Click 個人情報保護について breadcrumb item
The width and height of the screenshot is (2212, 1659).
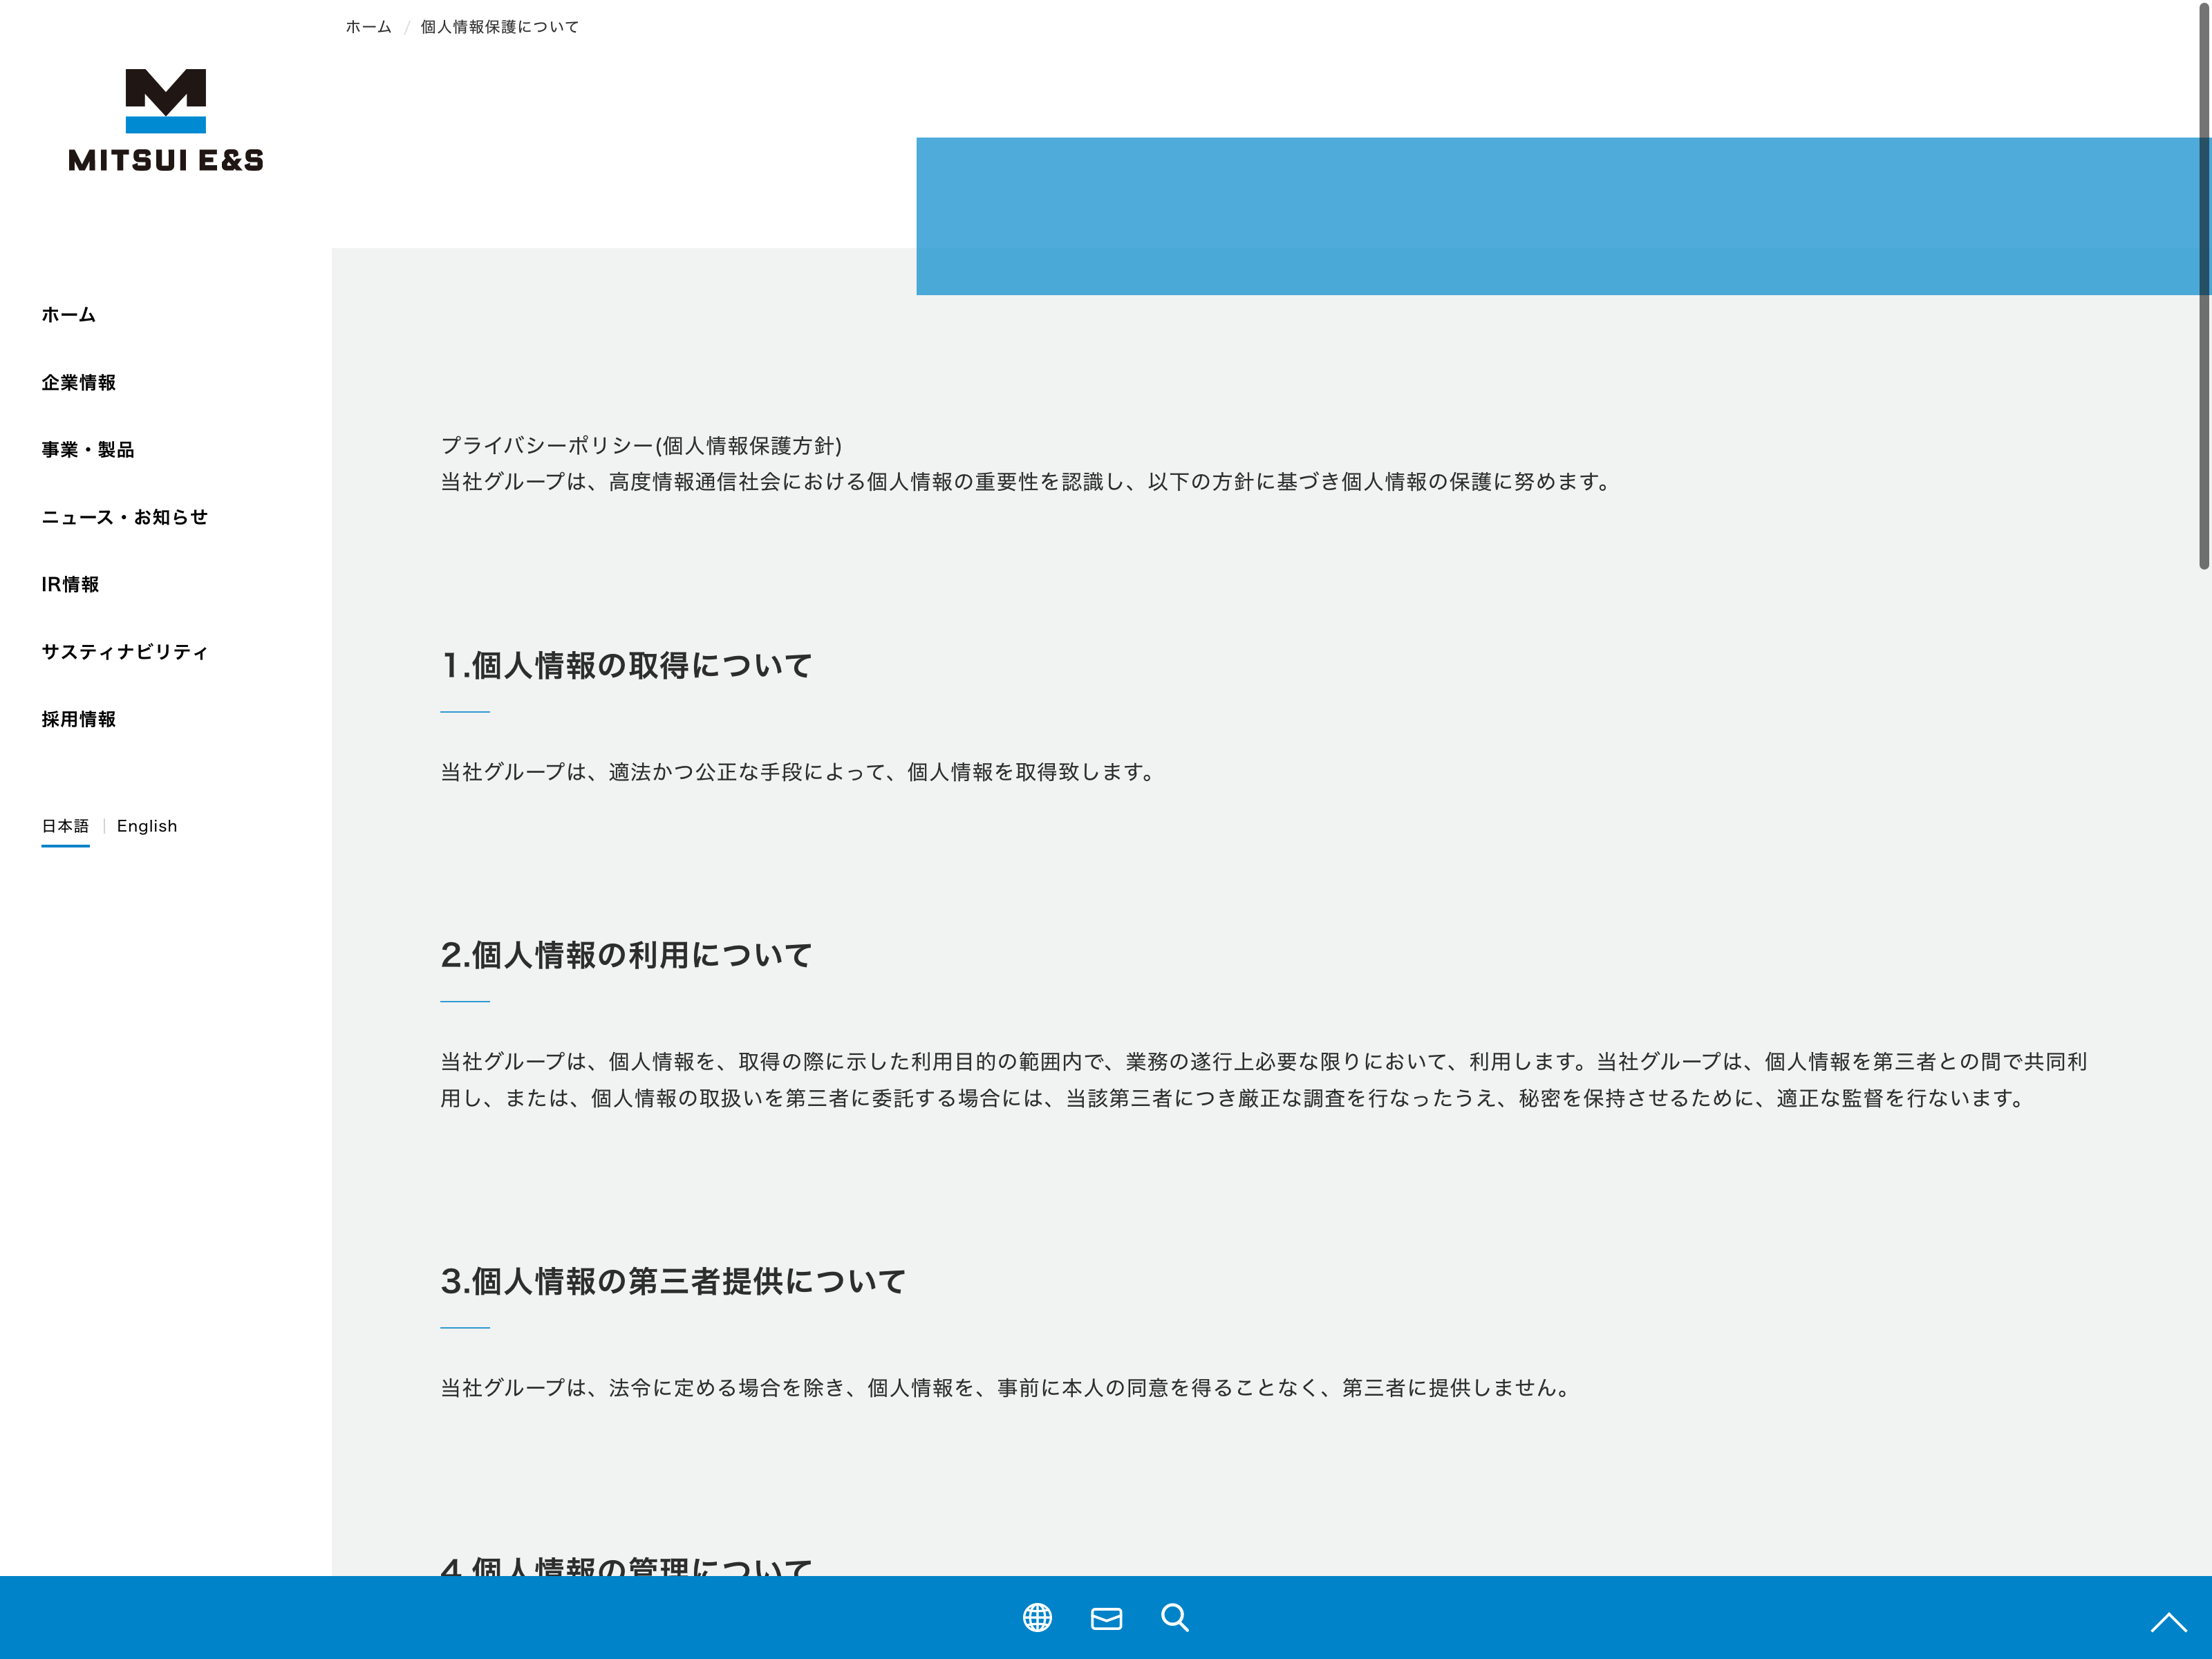click(499, 27)
